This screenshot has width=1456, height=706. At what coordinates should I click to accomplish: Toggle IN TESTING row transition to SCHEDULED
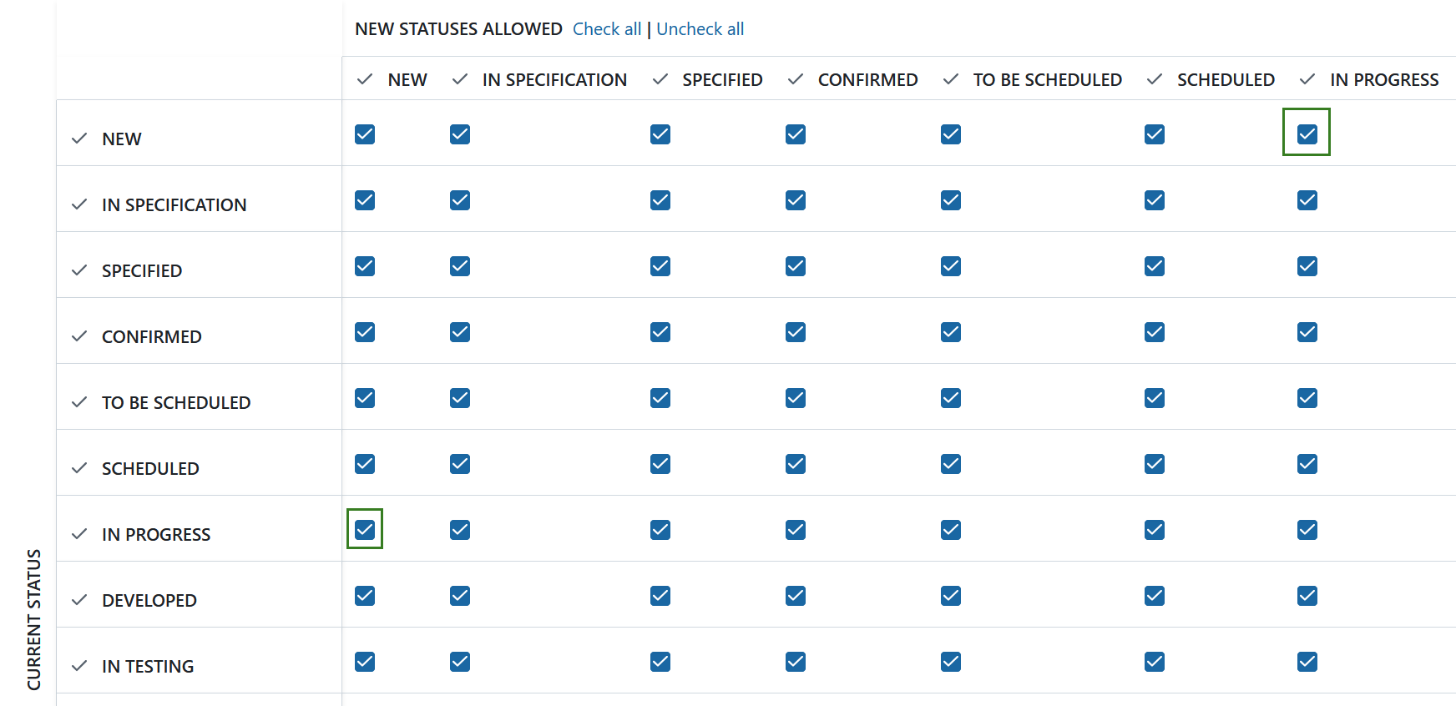1155,662
